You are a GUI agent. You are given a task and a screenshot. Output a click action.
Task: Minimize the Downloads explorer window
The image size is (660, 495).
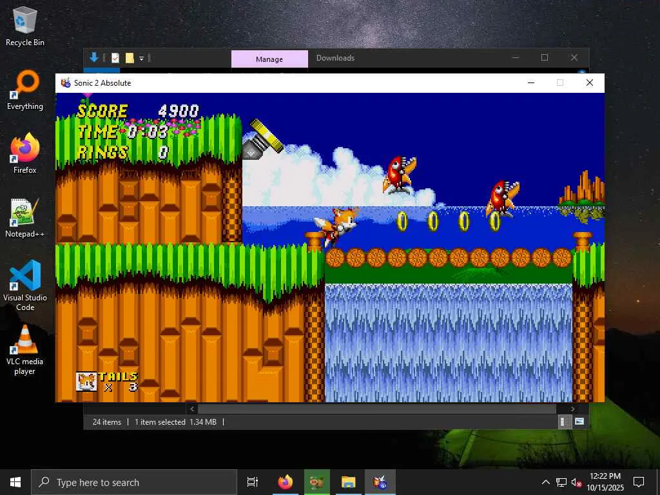516,57
